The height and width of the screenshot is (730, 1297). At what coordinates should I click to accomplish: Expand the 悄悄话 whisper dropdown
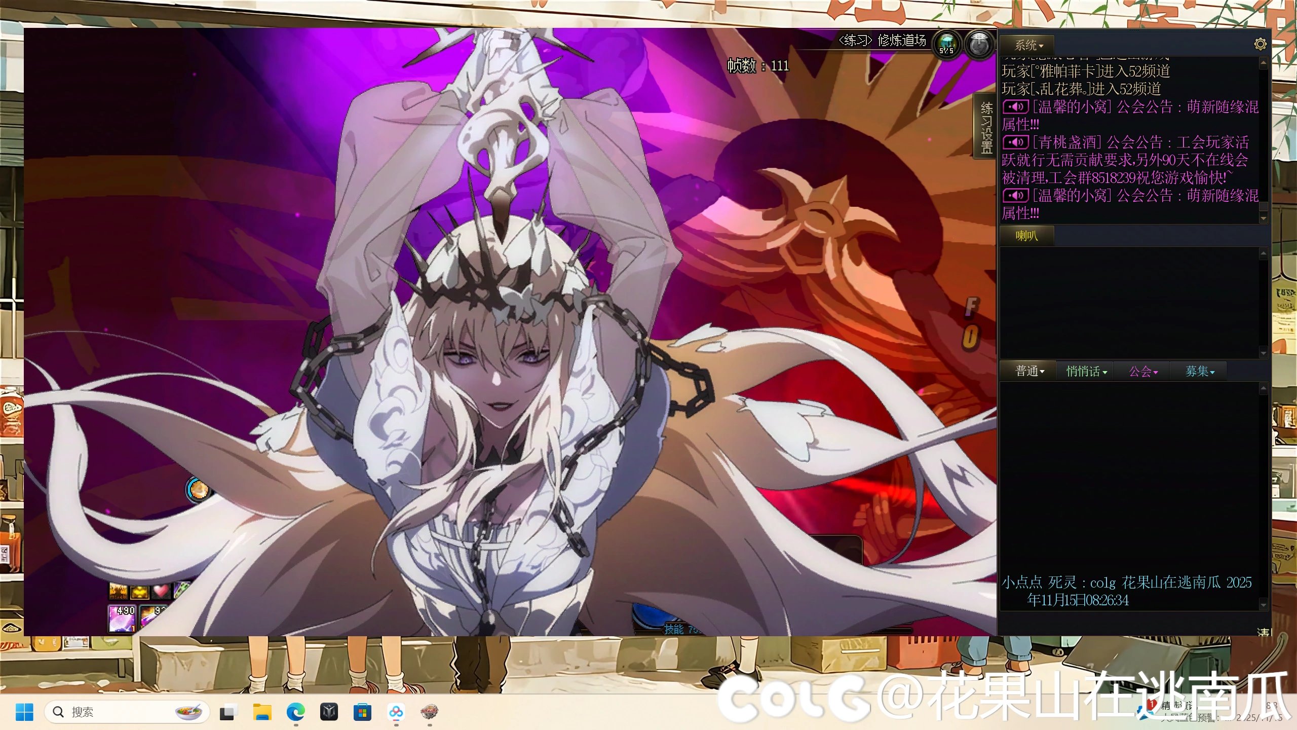[1086, 372]
